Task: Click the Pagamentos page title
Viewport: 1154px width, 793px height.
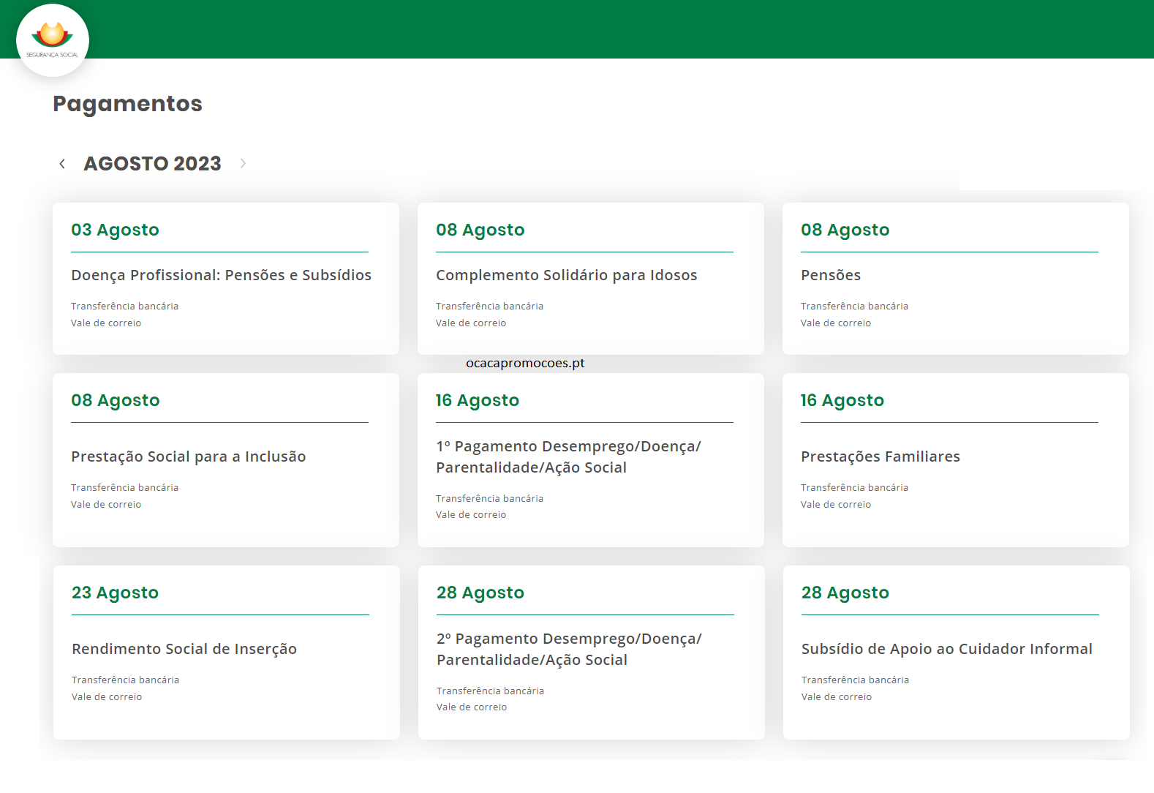Action: [127, 104]
